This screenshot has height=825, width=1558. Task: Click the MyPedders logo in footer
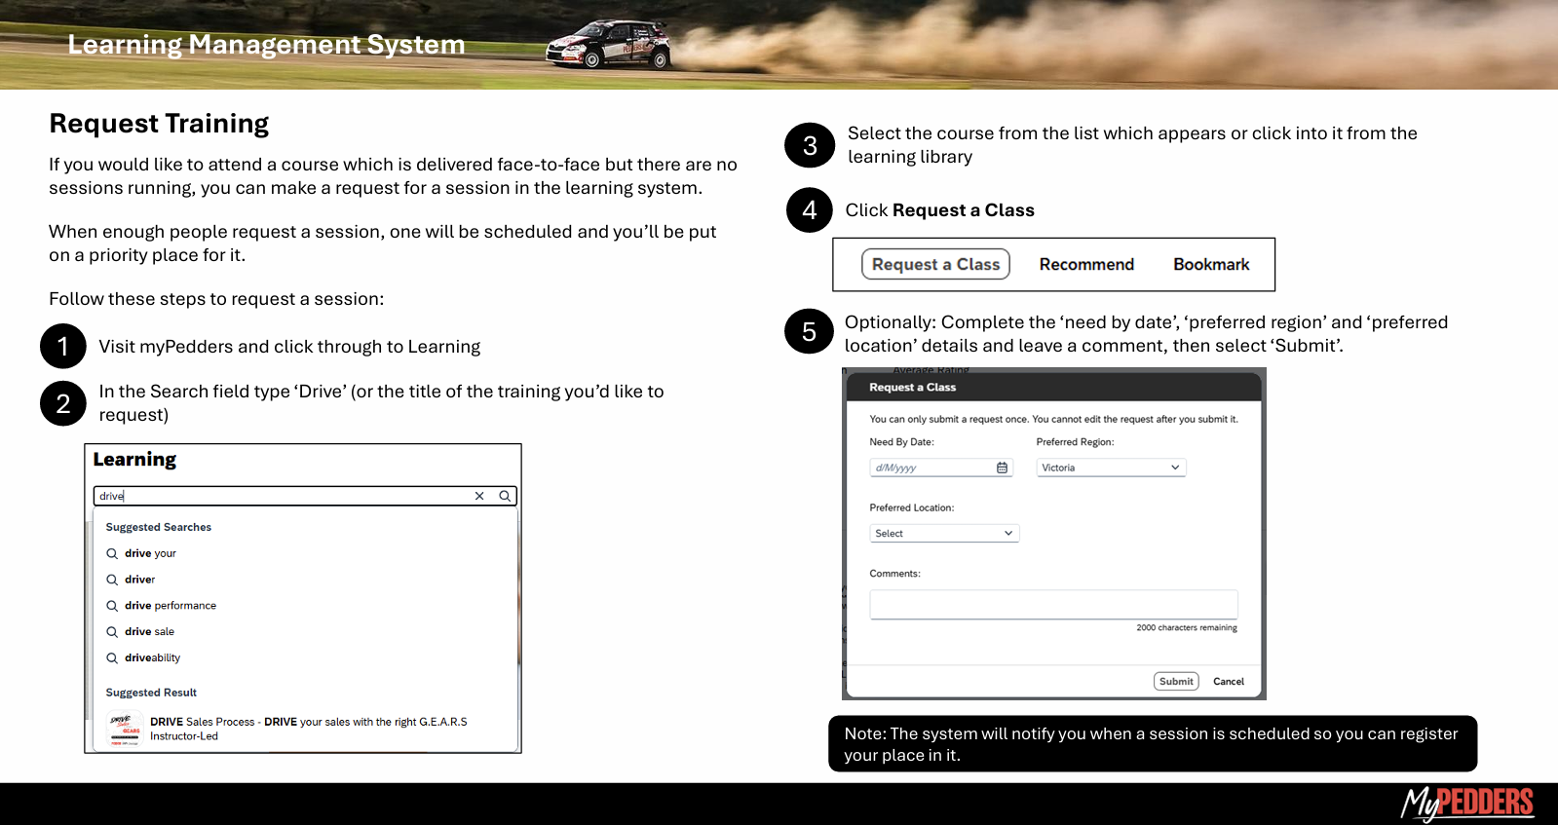(x=1466, y=804)
